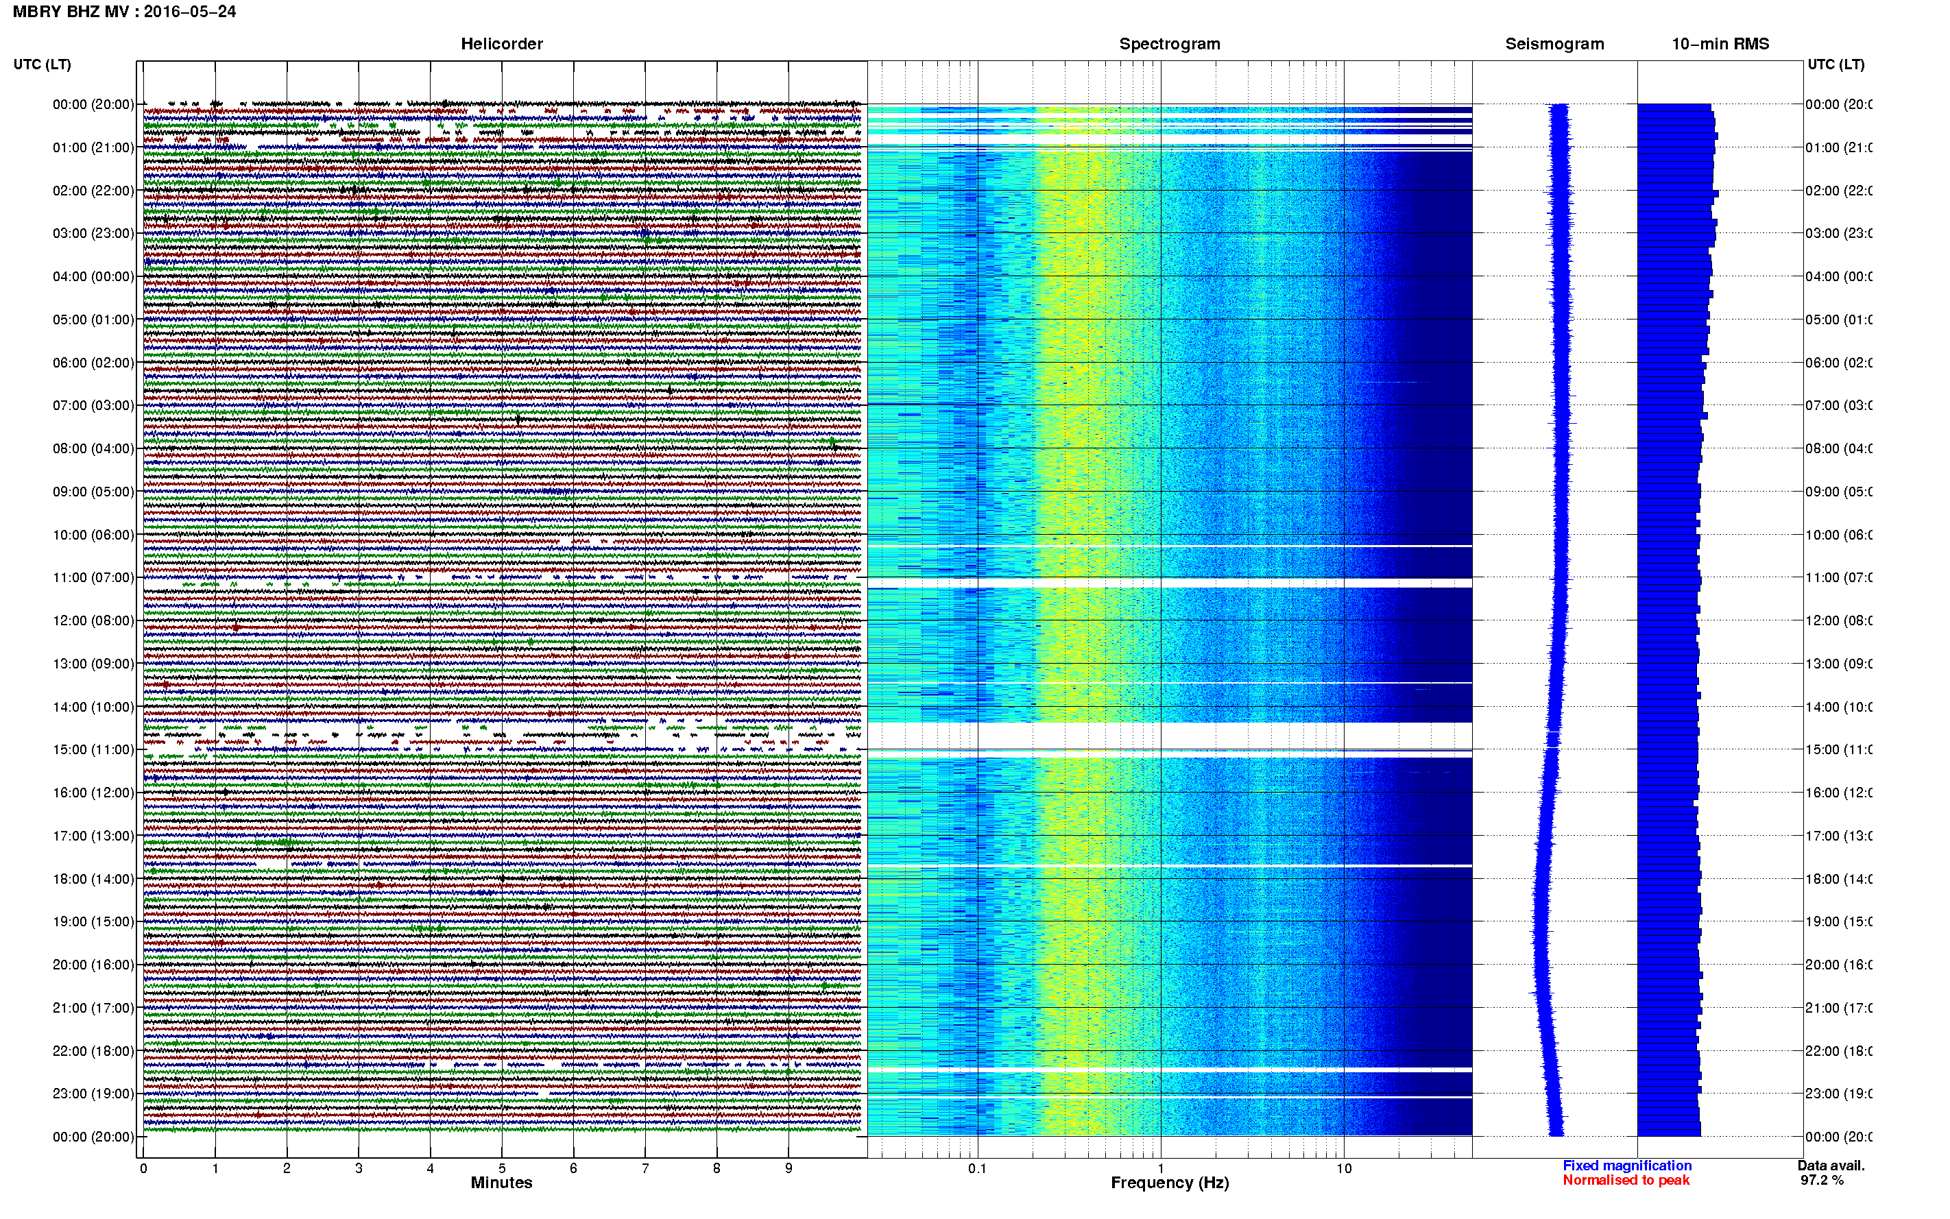Click the "Seismogram" panel heading

coord(1554,44)
